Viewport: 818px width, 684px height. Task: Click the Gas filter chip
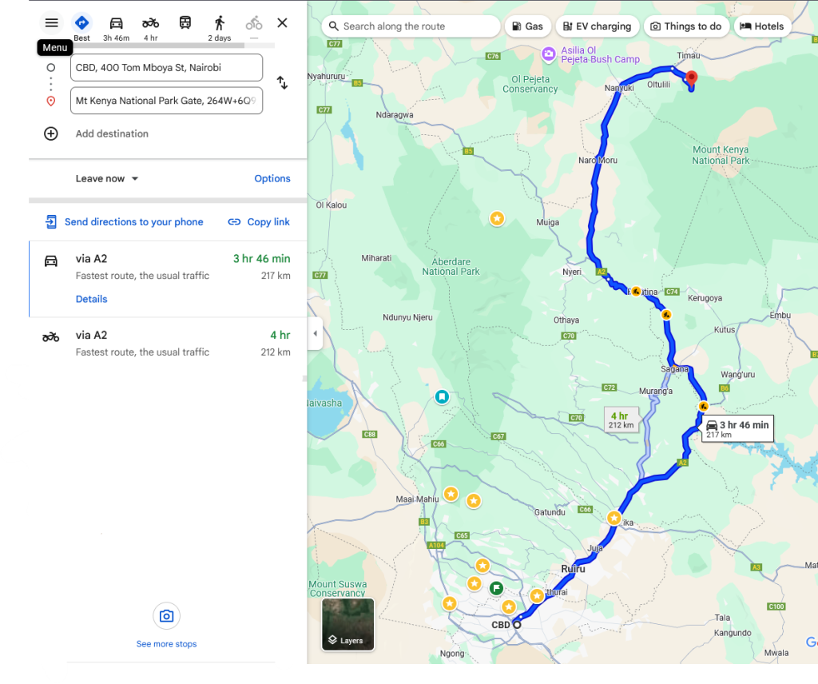point(528,26)
